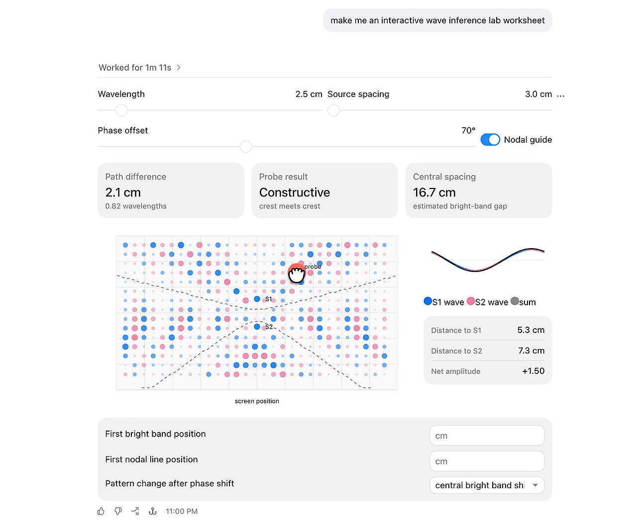
Task: Click the red probe marker on the grid
Action: (x=296, y=272)
